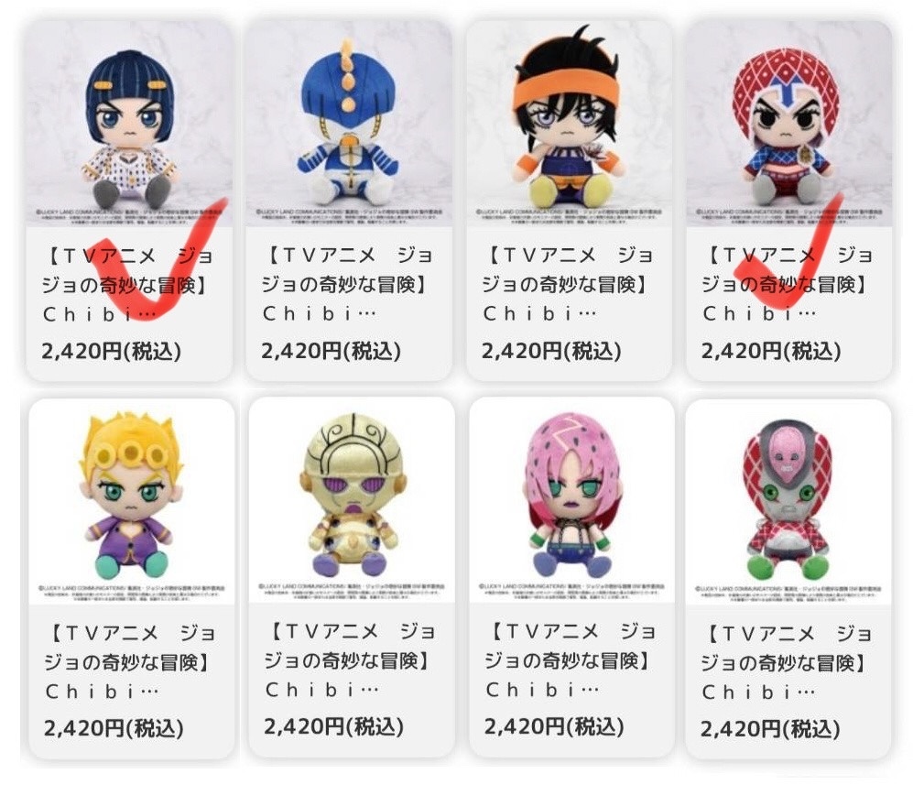Screen dimensions: 913x785
Task: Open the pink-haired plush image
Action: point(571,500)
